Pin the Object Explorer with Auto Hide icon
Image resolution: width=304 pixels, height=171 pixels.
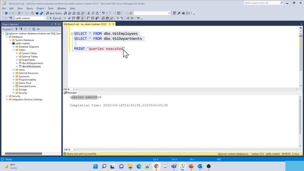tap(56, 24)
